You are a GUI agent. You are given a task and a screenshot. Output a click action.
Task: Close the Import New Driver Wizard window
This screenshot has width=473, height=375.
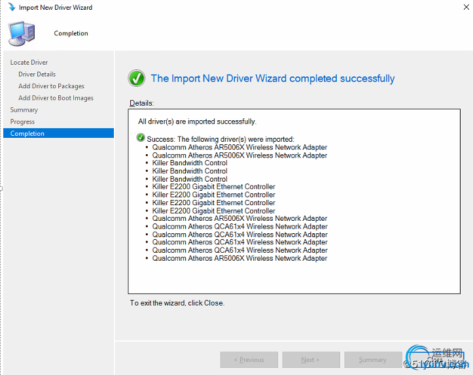click(x=466, y=7)
